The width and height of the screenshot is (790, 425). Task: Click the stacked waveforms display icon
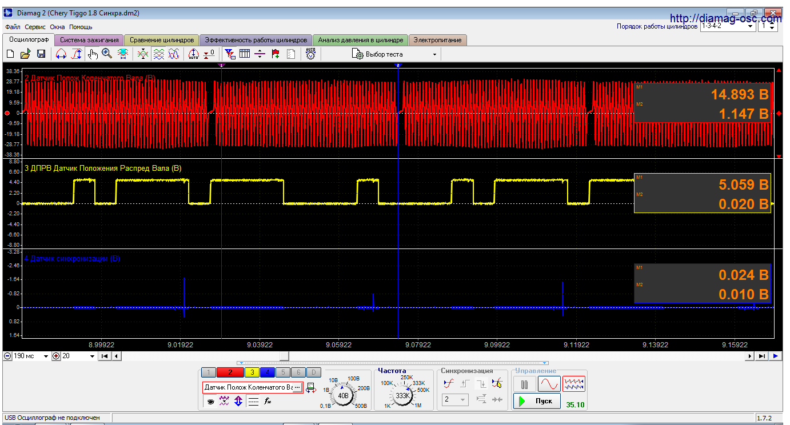159,54
